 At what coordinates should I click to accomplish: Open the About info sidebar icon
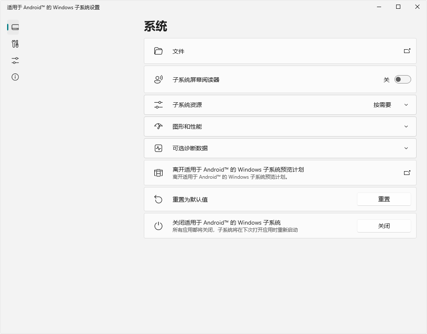pos(15,77)
